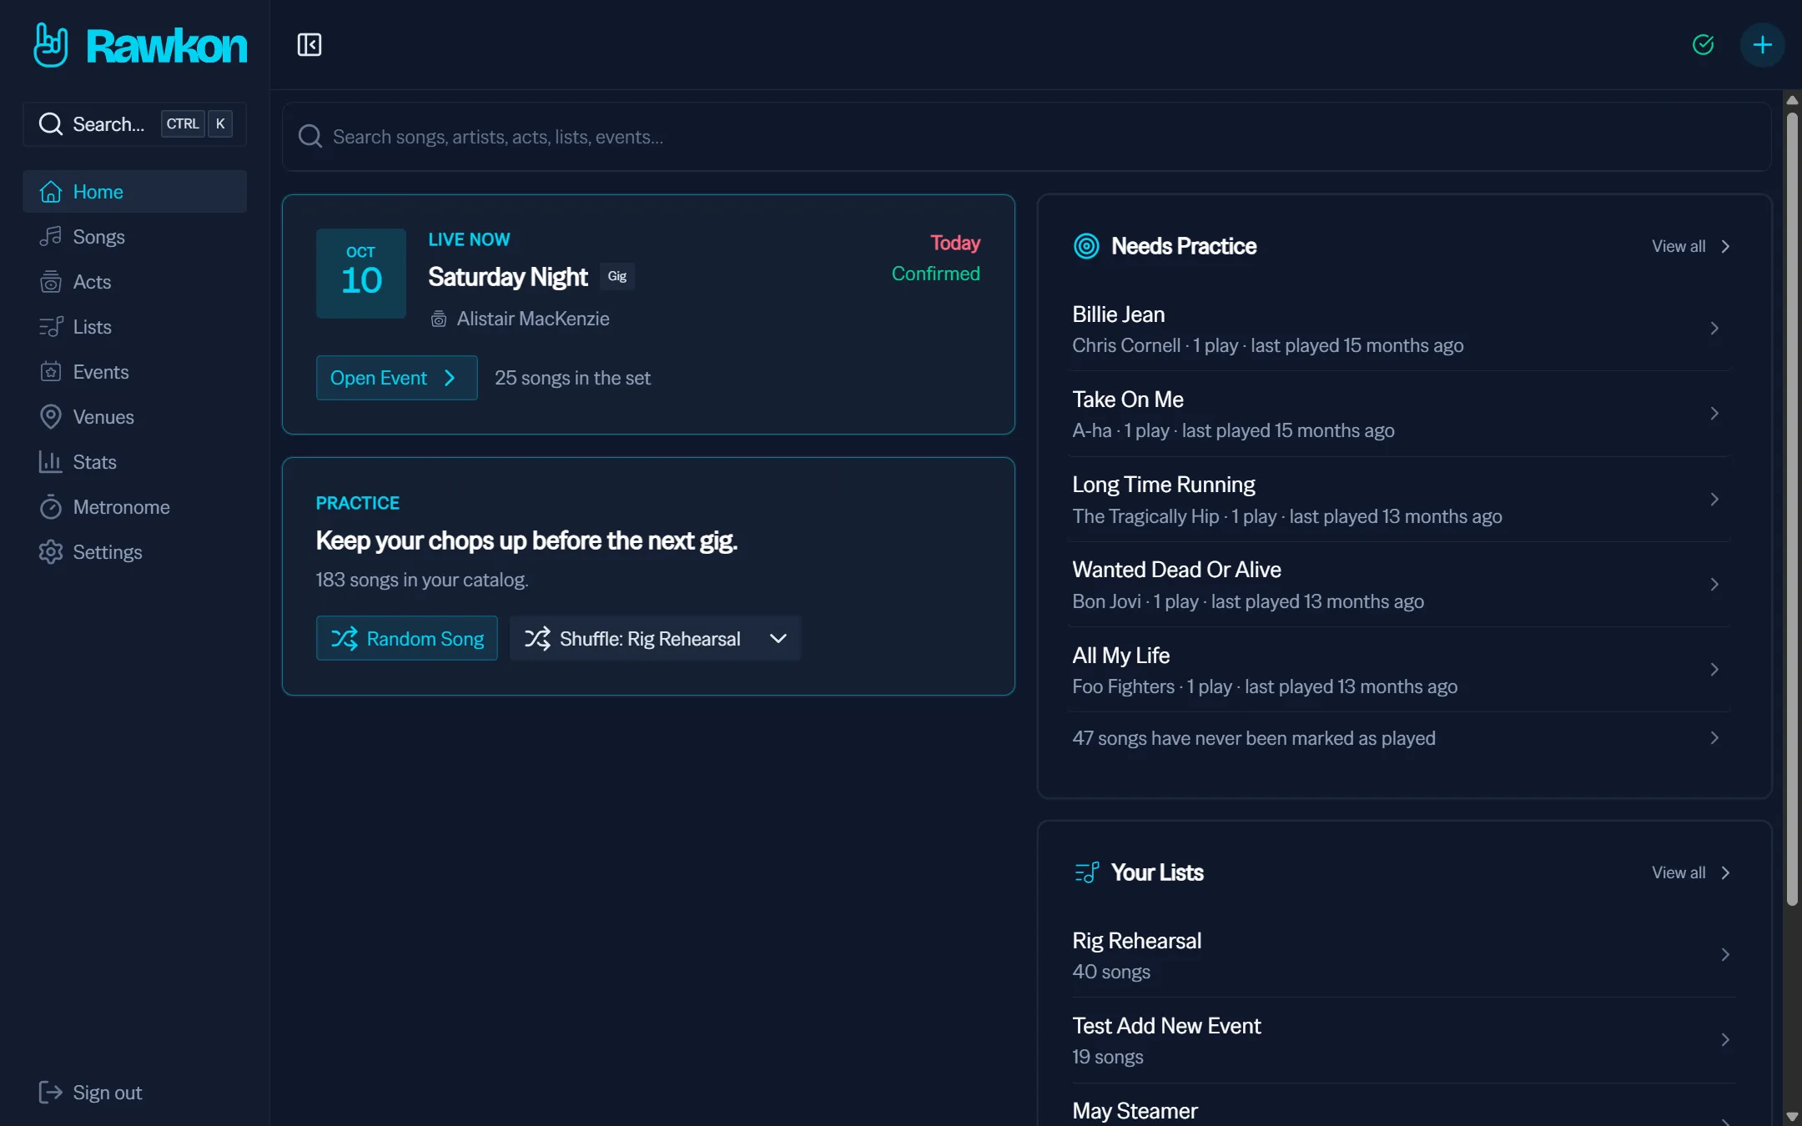The width and height of the screenshot is (1802, 1126).
Task: Click the Saturday Night event title
Action: point(508,277)
